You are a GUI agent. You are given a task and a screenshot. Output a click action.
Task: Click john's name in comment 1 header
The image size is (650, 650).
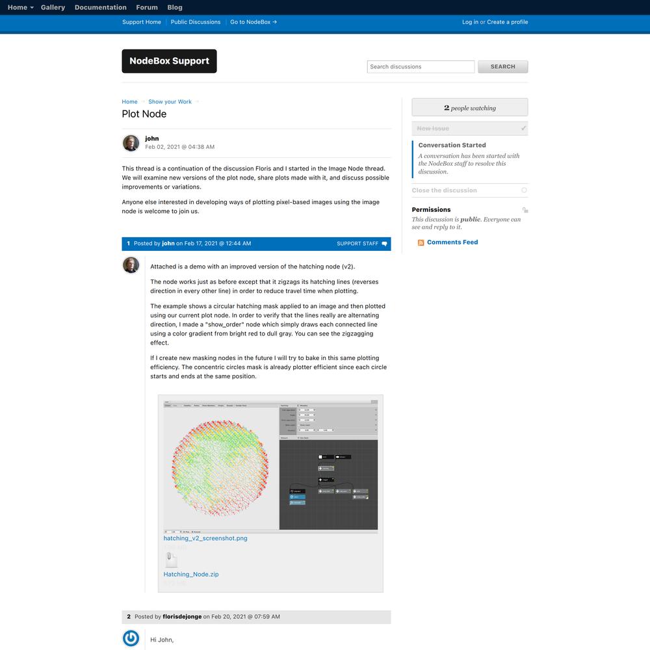click(168, 243)
